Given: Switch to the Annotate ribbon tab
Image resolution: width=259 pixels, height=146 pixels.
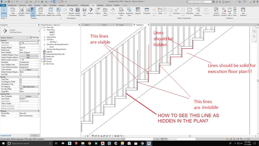Looking at the screenshot, I should tap(53, 5).
